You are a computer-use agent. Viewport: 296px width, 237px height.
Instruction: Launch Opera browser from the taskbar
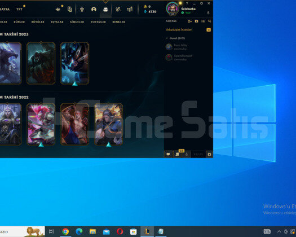coord(120,231)
